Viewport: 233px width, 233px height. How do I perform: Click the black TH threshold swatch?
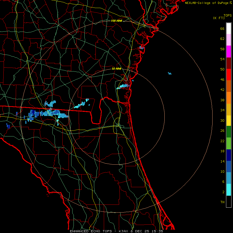pyautogui.click(x=229, y=201)
